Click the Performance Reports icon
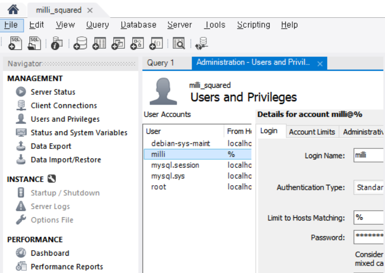 pyautogui.click(x=21, y=266)
